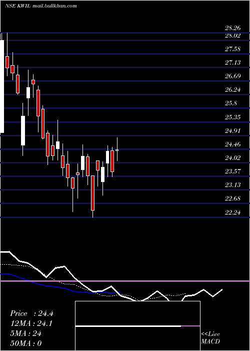Image resolution: width=250 pixels, height=351 pixels.
Task: Select the 12MA : 24.1 readout
Action: 31,323
